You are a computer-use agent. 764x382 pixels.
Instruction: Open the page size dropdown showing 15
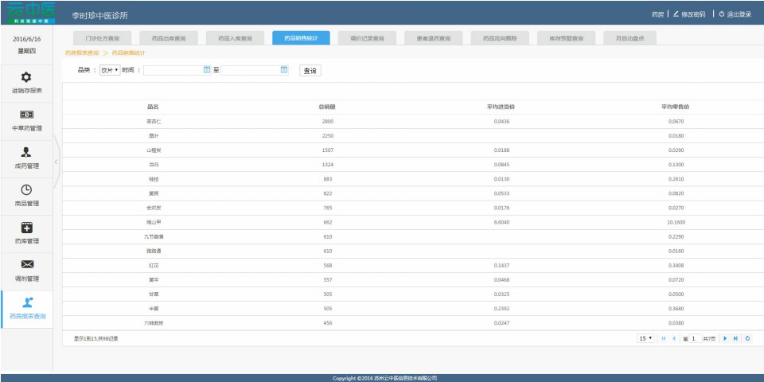(x=645, y=338)
